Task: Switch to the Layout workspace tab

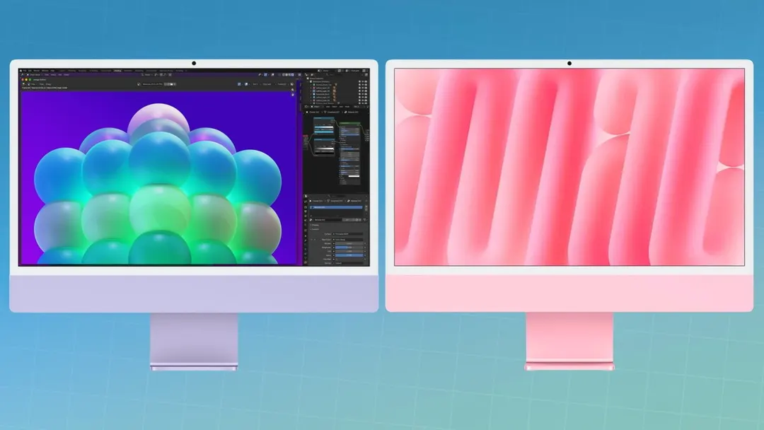Action: 62,71
